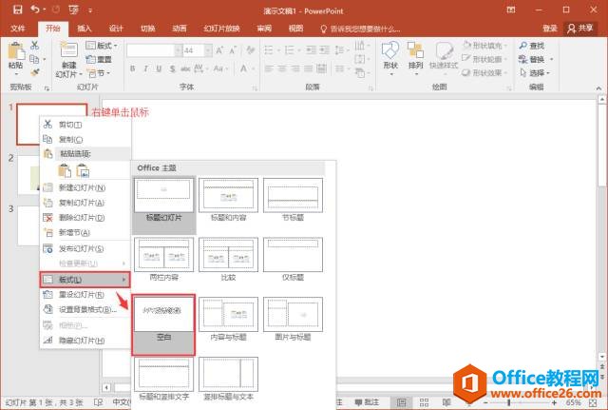Choose Format Background (设置背景格式) in context menu

[x=85, y=309]
